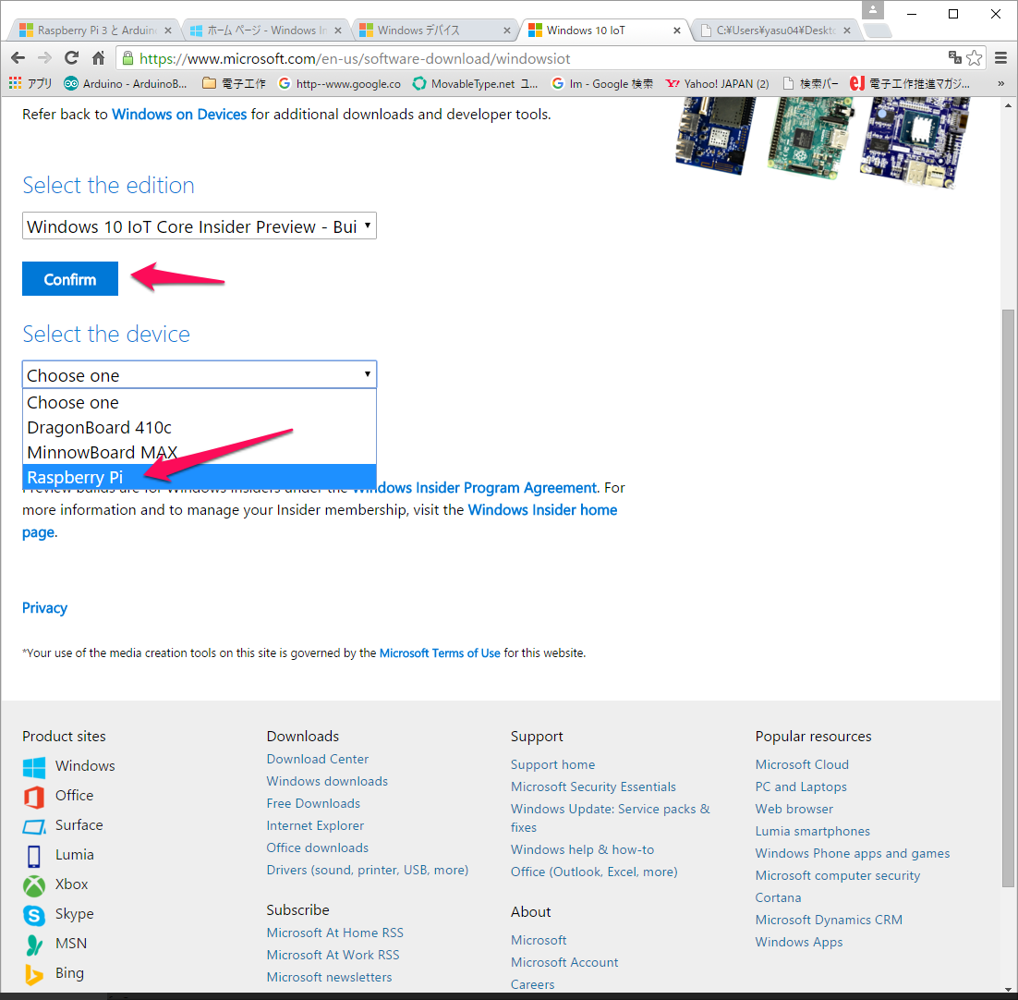Open the Windows Apps footer link

(798, 942)
